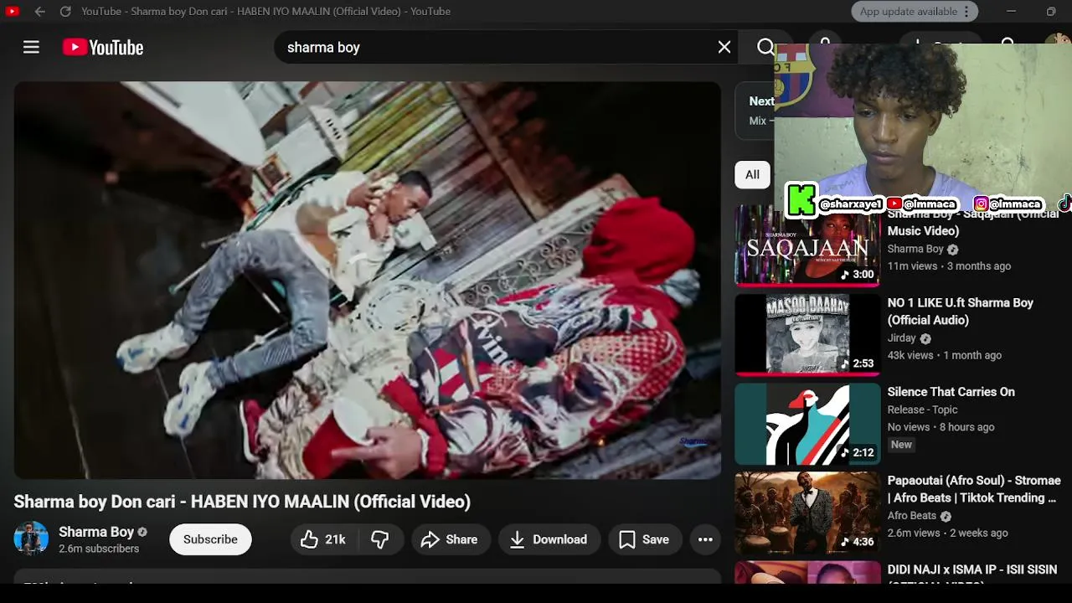
Task: Open Silence That Carries On title
Action: click(x=951, y=392)
